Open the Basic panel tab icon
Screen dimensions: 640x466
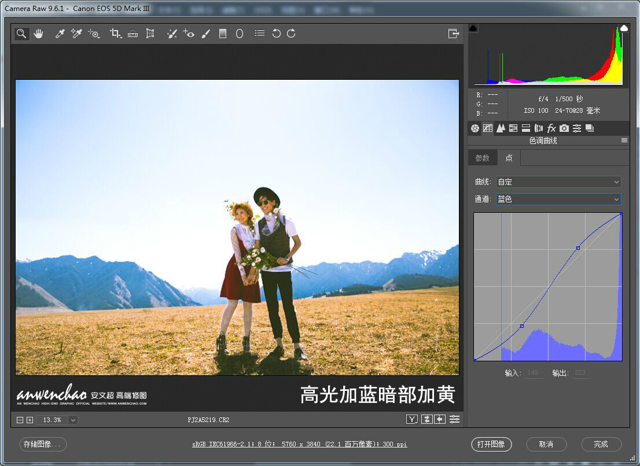pos(475,128)
